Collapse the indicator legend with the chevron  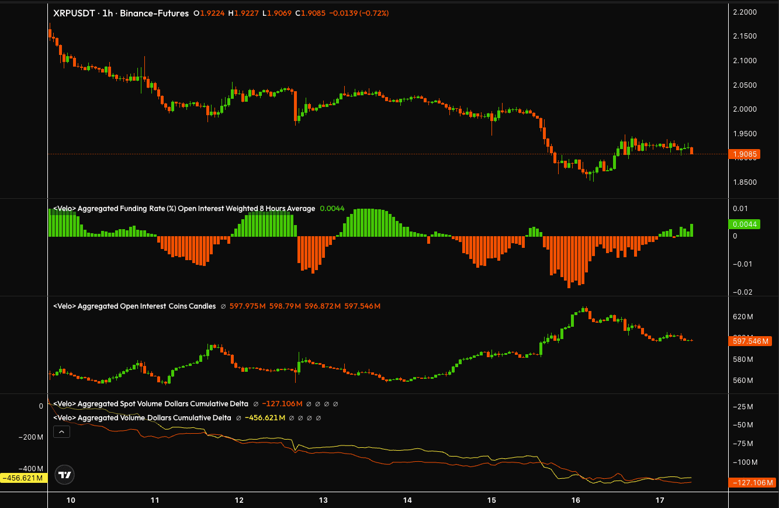61,432
